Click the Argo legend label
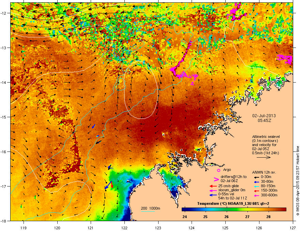Screen dimensions: 300x231 point(227,170)
